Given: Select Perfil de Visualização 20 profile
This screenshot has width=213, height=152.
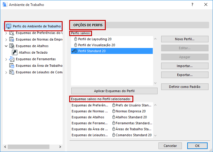Looking at the screenshot, I should pos(96,45).
